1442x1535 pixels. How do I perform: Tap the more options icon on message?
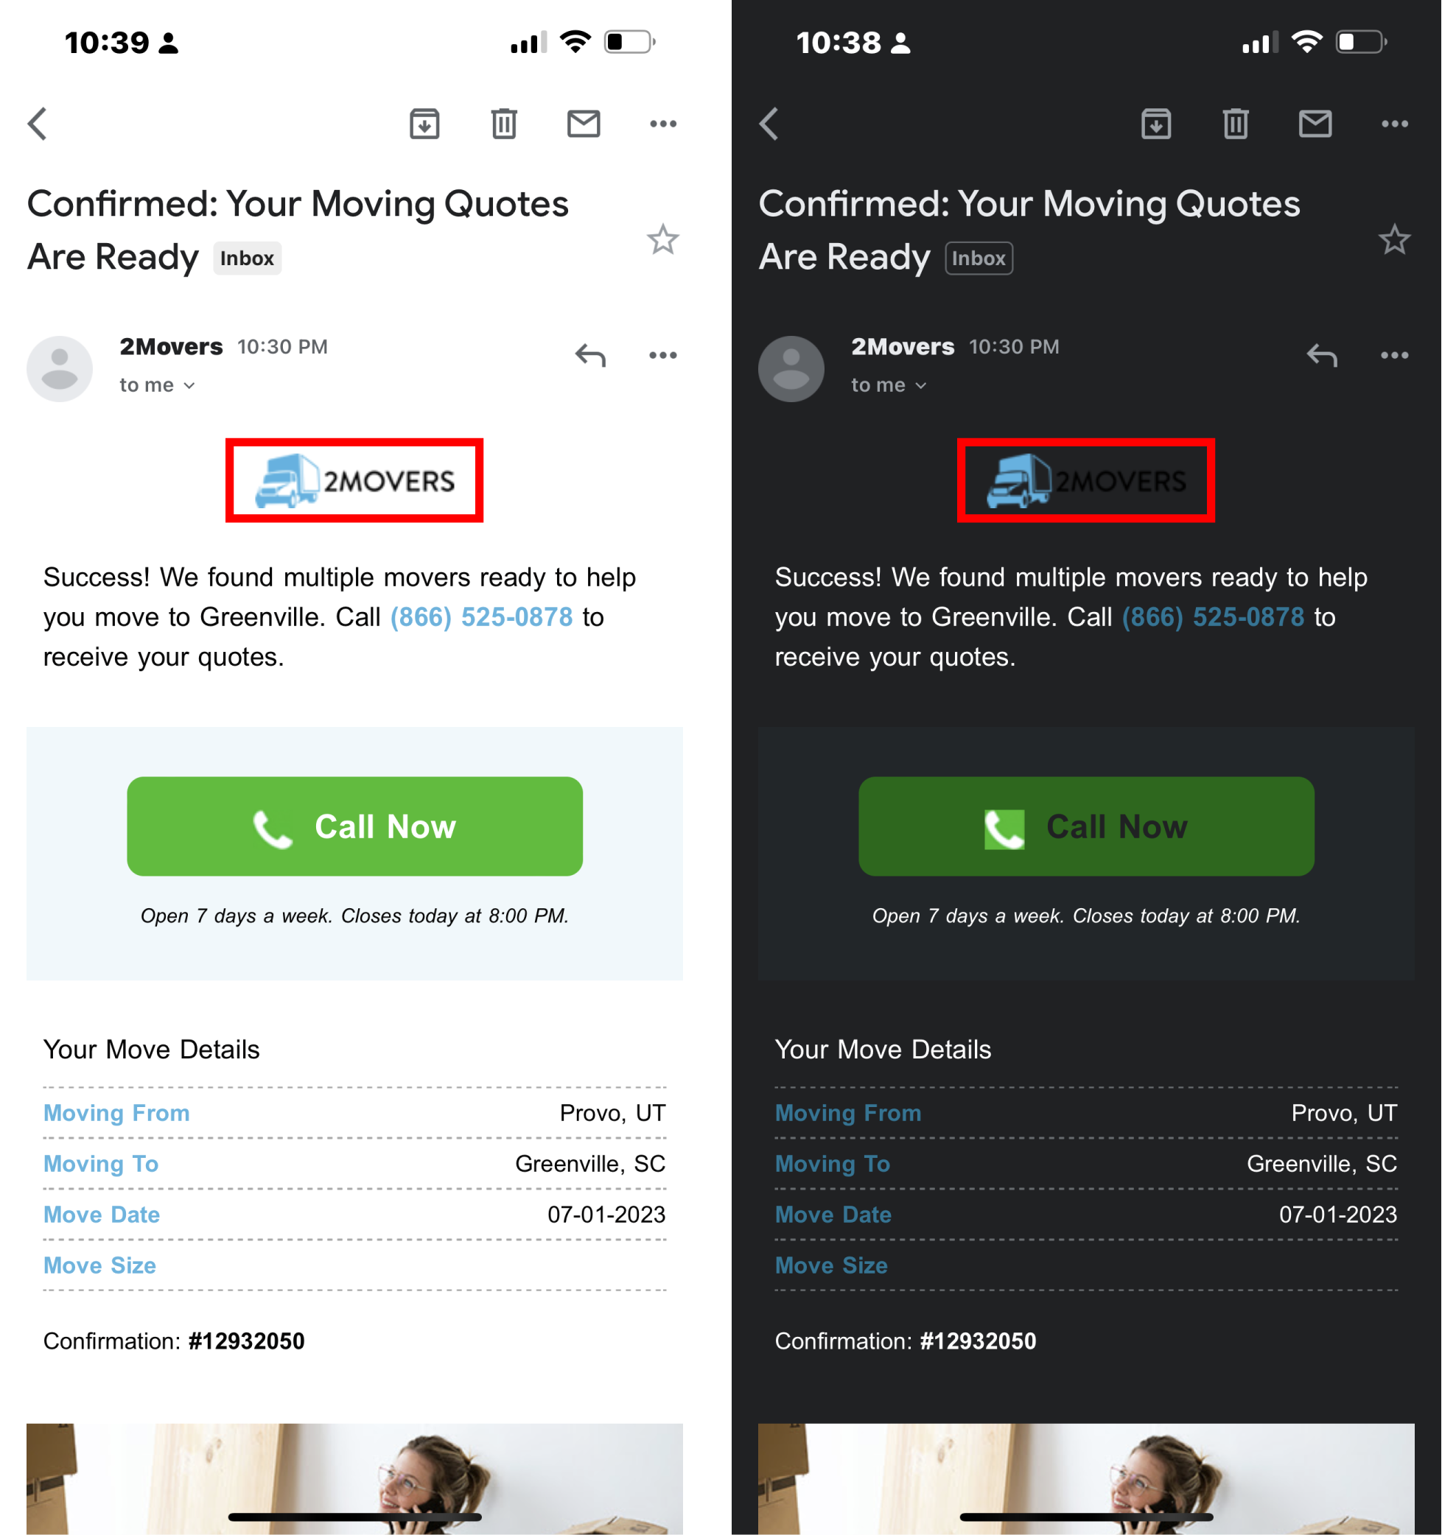662,356
